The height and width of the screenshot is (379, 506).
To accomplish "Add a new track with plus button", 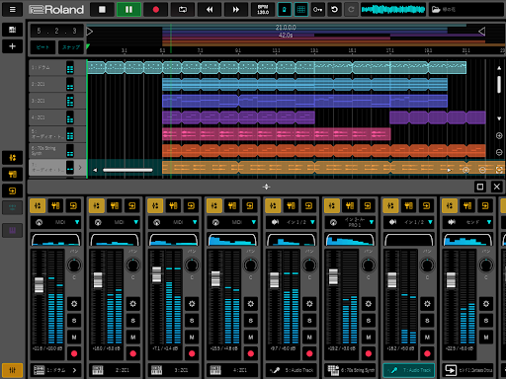I will point(12,46).
